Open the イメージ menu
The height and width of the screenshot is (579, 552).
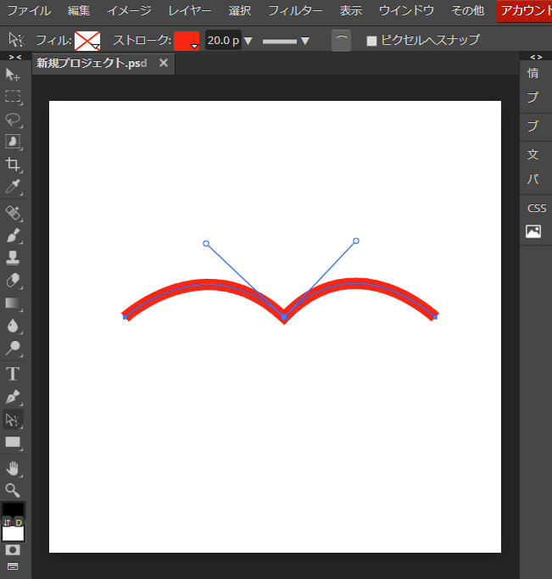129,10
